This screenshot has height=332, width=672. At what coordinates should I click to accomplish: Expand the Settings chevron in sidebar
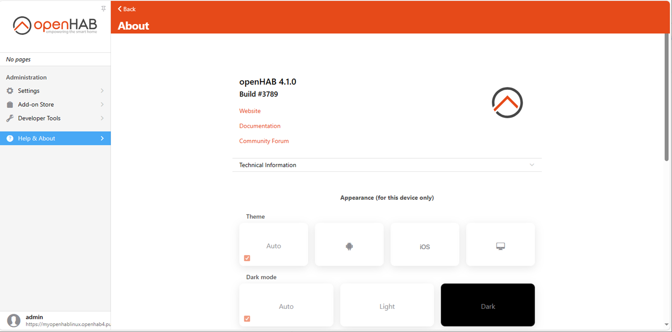tap(102, 91)
